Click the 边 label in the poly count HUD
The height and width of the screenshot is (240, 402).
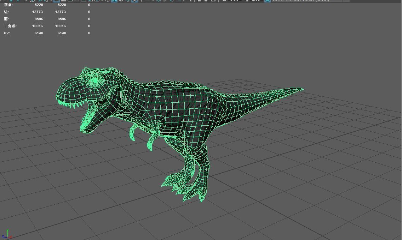pos(6,12)
